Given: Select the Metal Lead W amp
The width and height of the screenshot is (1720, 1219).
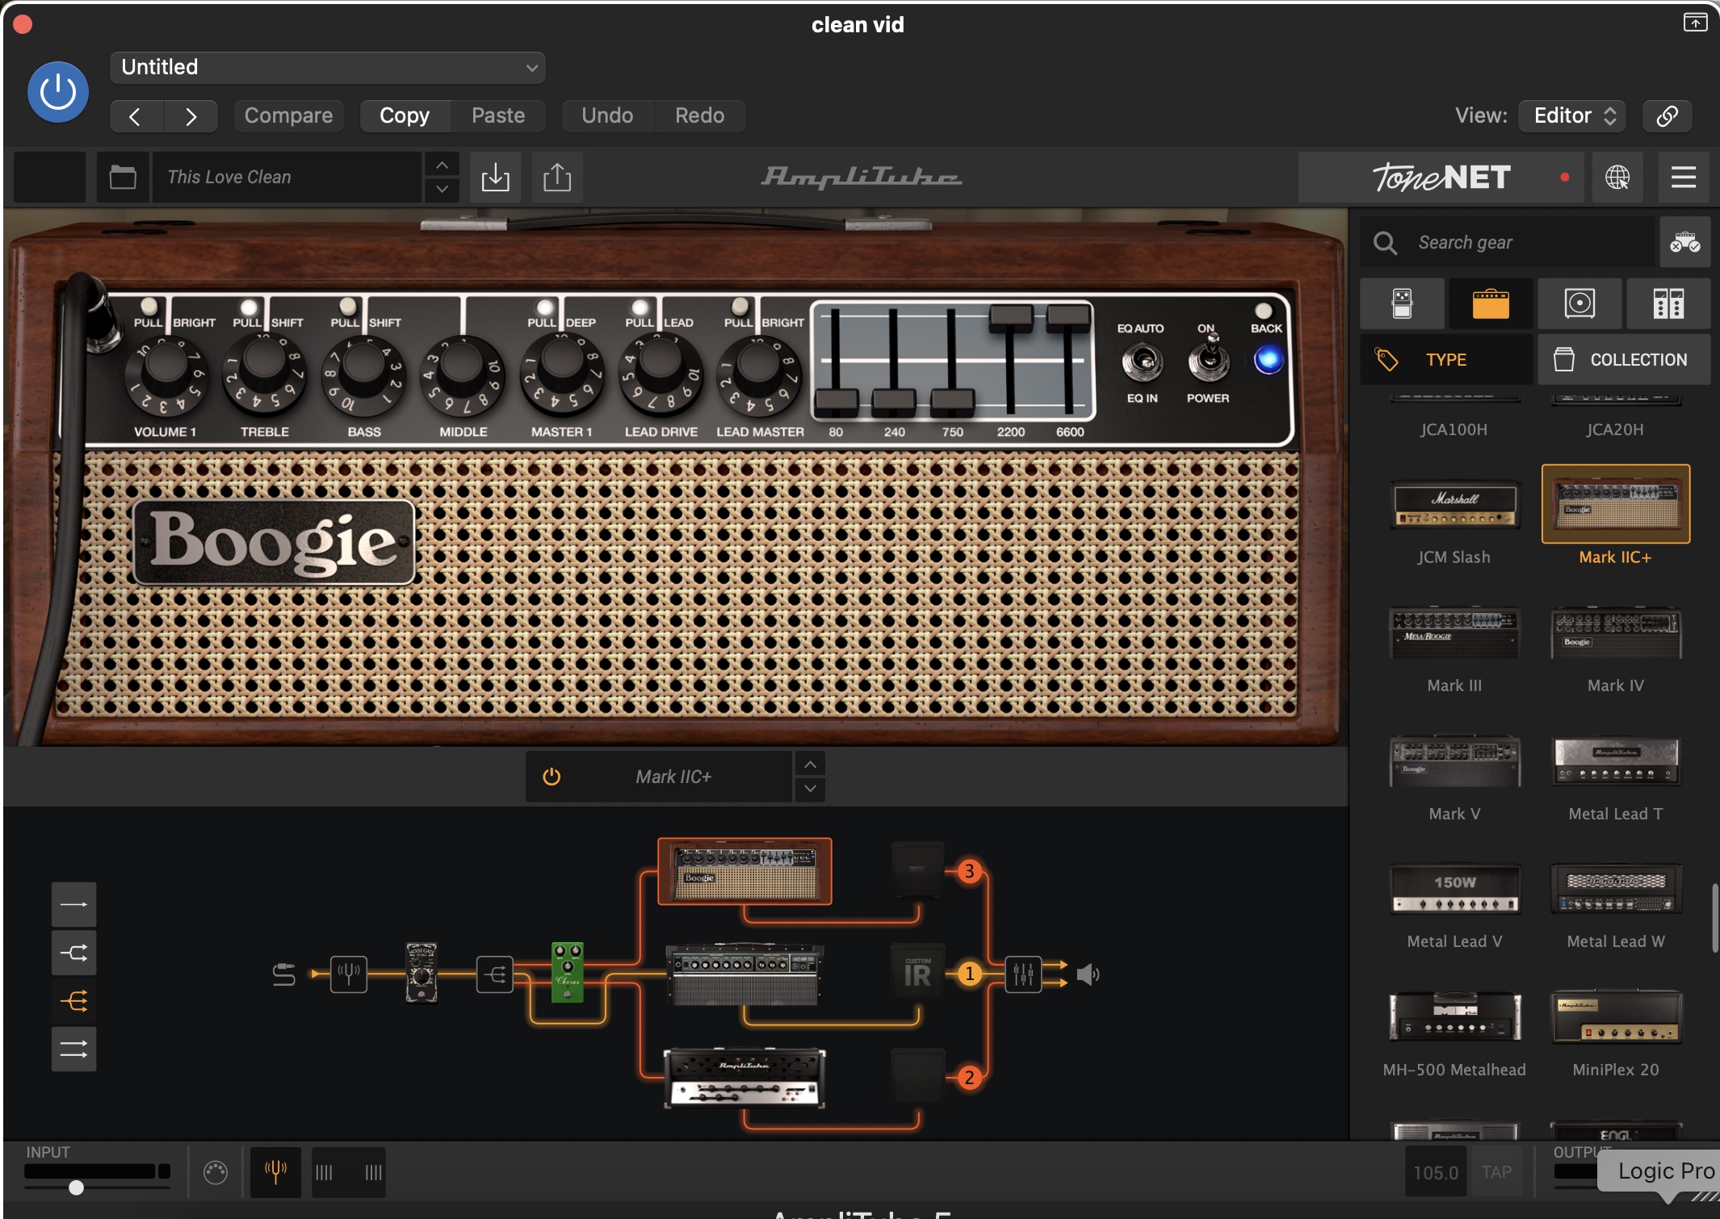Looking at the screenshot, I should click(1616, 890).
